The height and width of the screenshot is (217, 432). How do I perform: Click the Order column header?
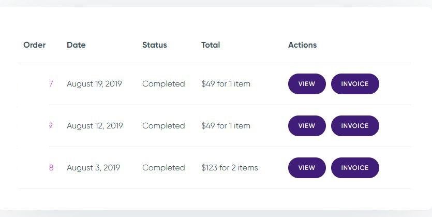pos(35,45)
